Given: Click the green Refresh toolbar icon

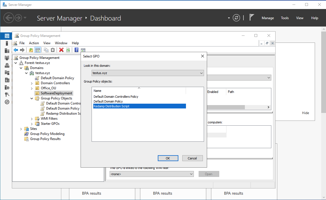Looking at the screenshot, I should point(68,50).
